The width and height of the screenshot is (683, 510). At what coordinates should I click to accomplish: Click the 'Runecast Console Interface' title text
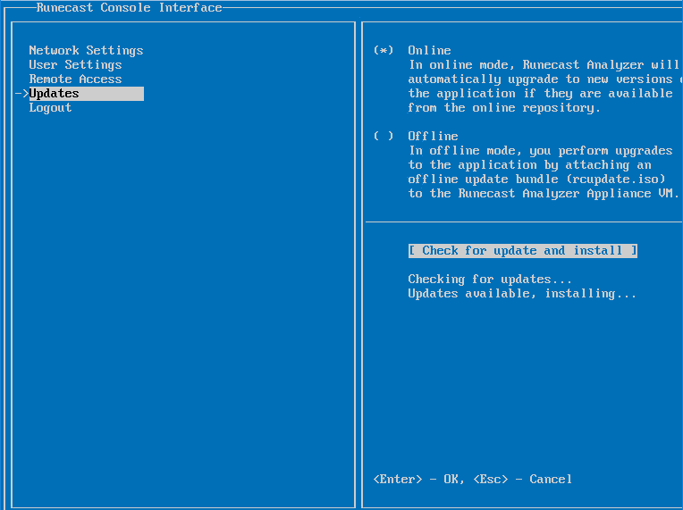(x=129, y=7)
